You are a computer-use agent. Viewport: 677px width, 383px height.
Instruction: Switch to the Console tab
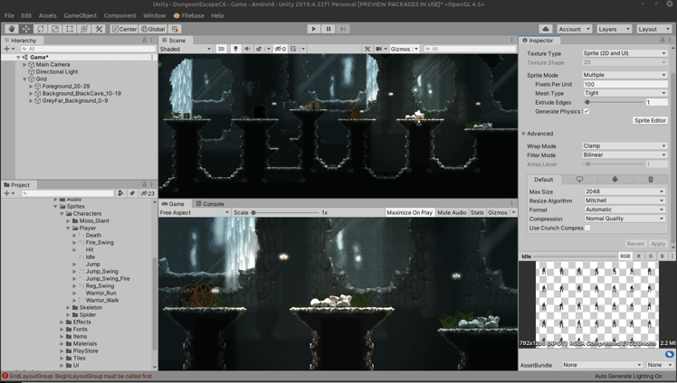pyautogui.click(x=209, y=204)
